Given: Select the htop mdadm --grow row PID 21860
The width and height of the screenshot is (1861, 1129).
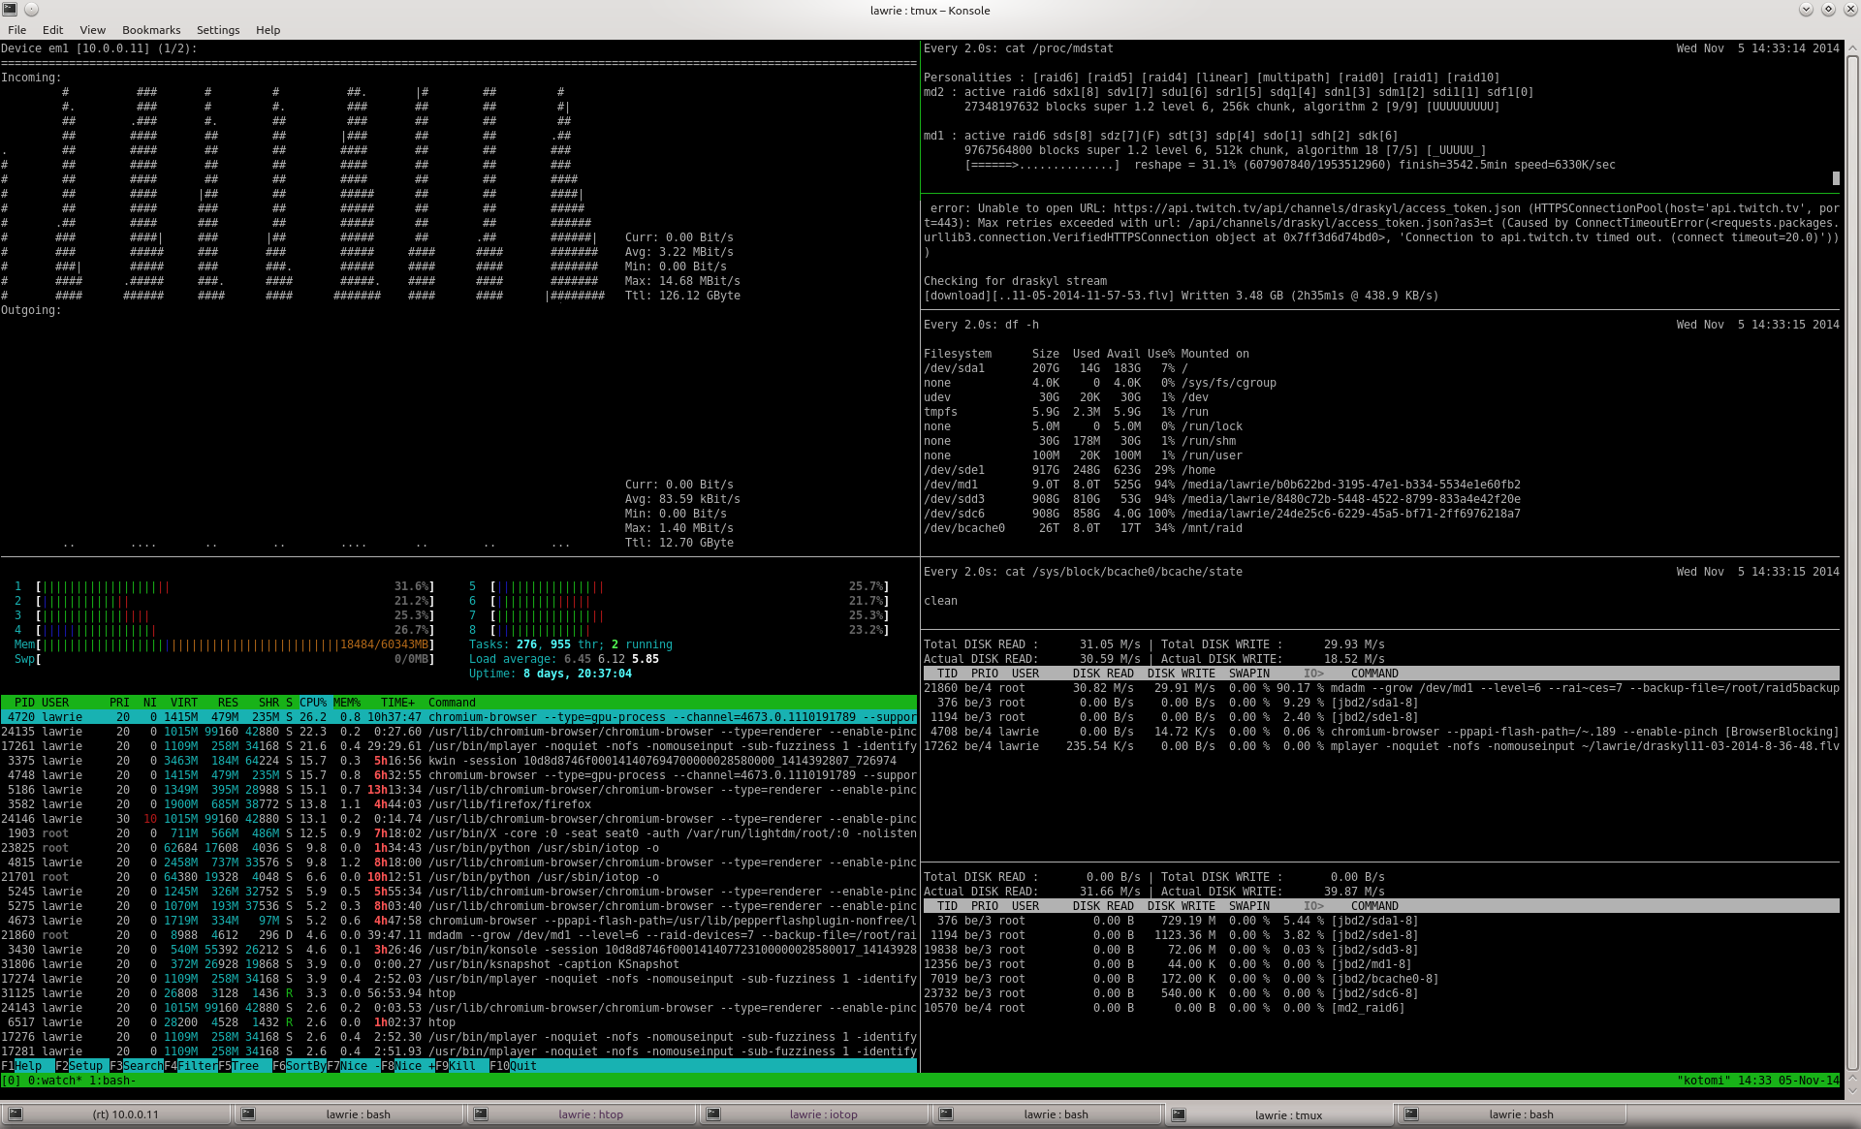Looking at the screenshot, I should pyautogui.click(x=458, y=935).
